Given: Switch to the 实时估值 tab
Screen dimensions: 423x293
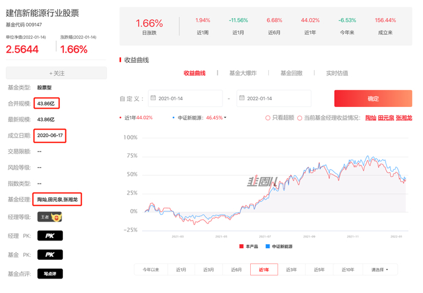Looking at the screenshot, I should click(x=337, y=73).
